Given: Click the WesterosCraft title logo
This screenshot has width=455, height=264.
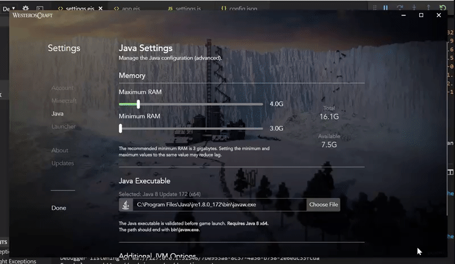Looking at the screenshot, I should point(32,15).
